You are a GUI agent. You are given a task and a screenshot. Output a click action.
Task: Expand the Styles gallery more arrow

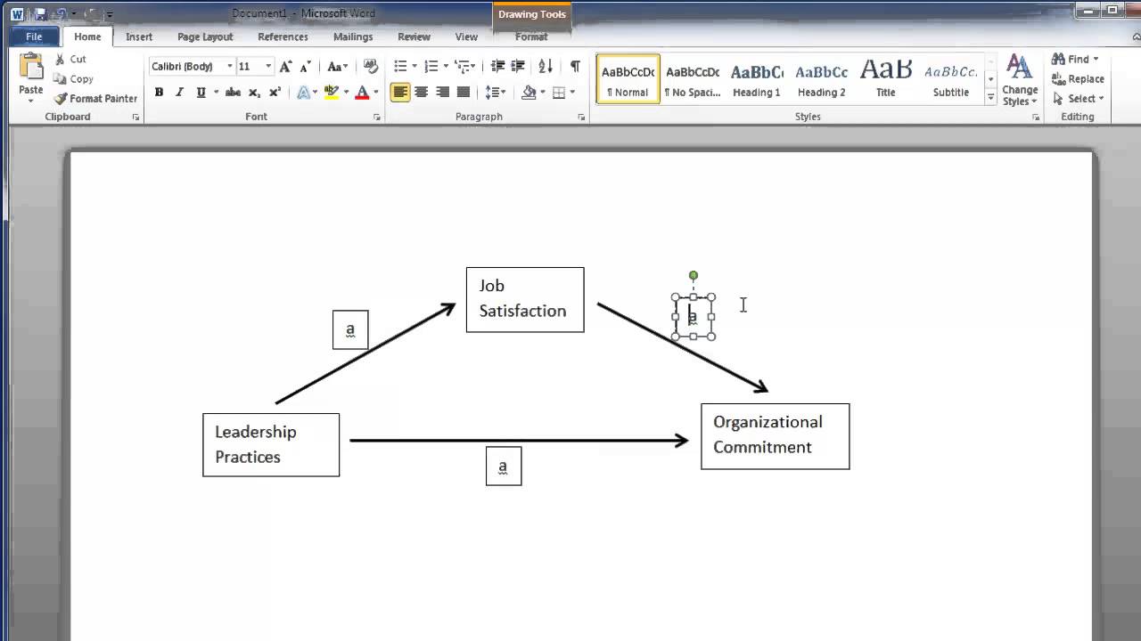(990, 99)
